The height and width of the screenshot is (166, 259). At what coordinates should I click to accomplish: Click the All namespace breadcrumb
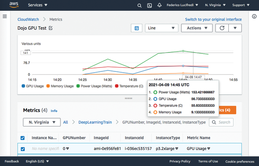pyautogui.click(x=66, y=122)
